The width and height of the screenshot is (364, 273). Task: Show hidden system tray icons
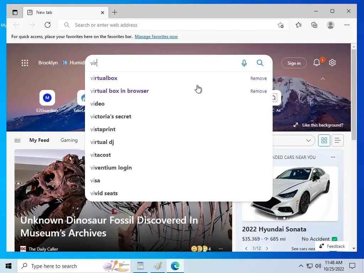[x=301, y=266]
